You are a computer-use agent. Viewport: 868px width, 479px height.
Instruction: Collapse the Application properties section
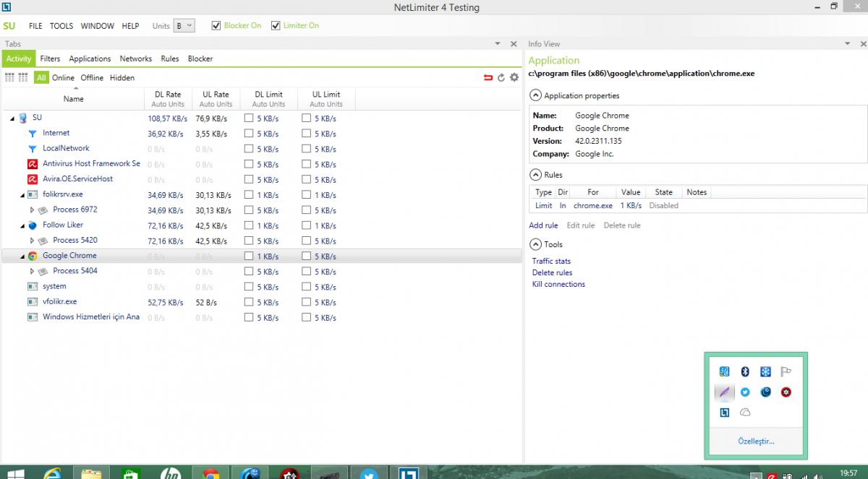(x=535, y=95)
